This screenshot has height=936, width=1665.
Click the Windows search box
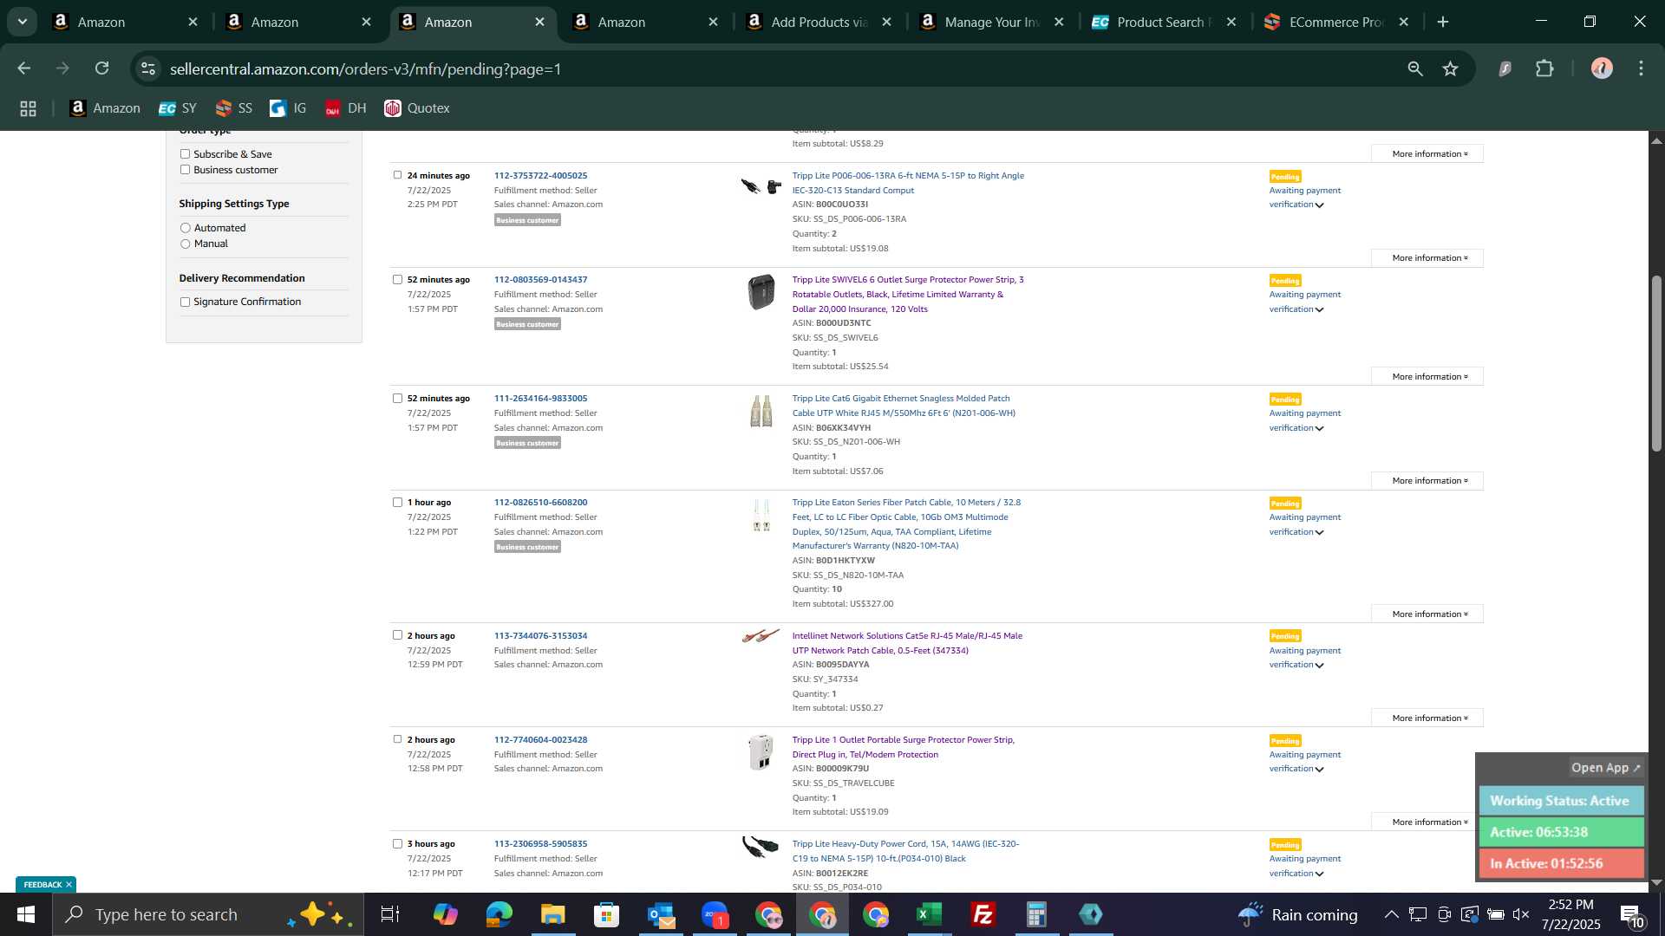208,914
